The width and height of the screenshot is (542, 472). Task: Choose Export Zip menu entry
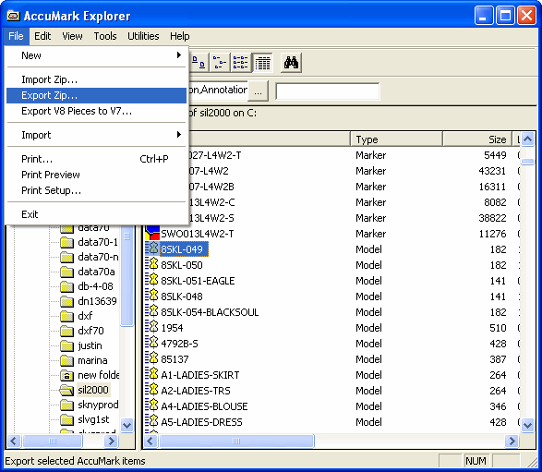coord(96,95)
